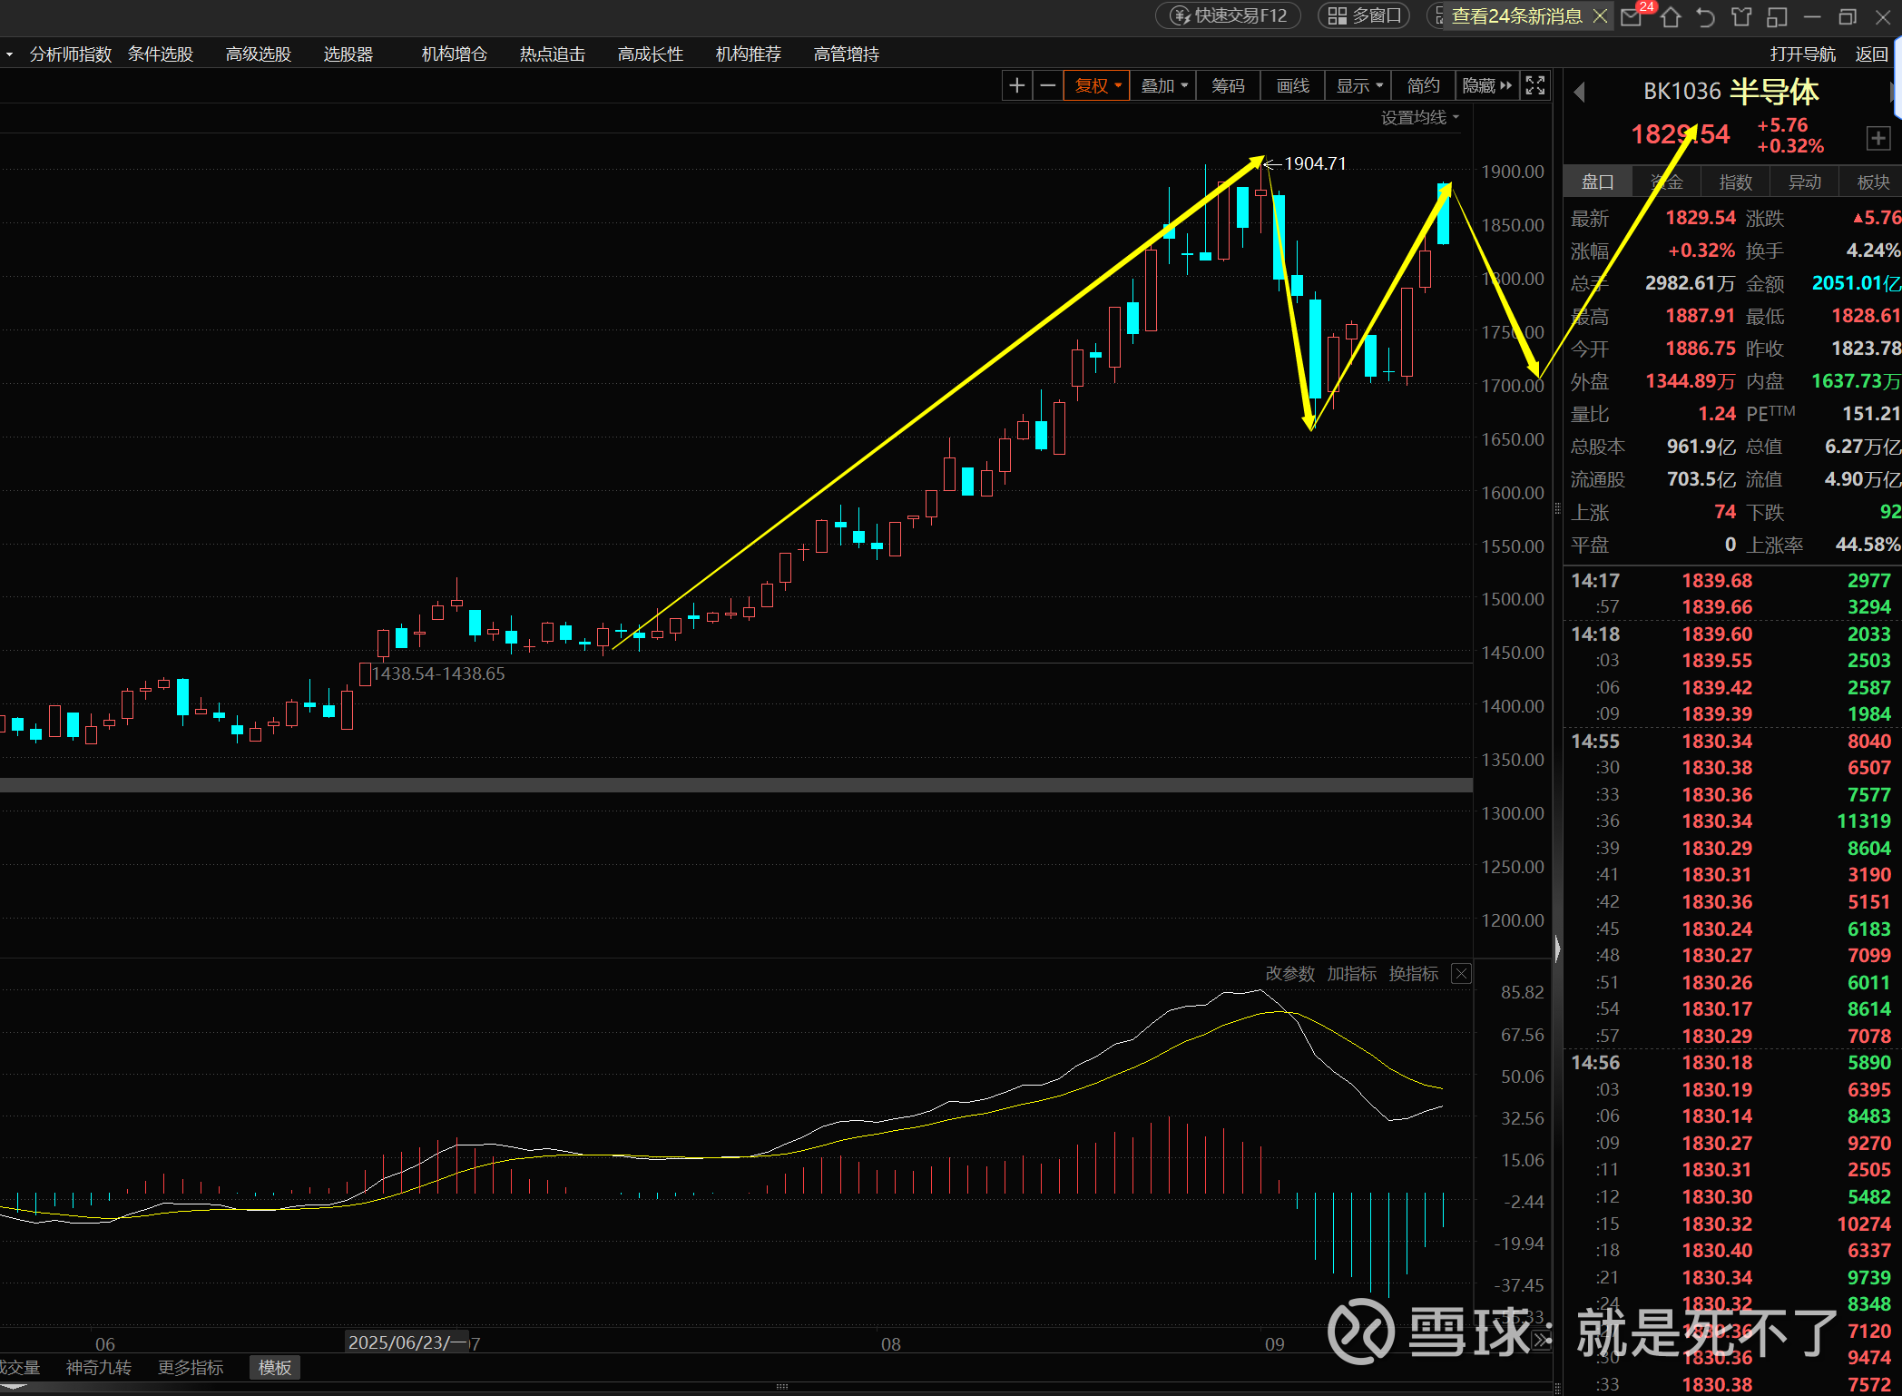Viewport: 1902px width, 1396px height.
Task: Go to previous sector arrow
Action: [x=1579, y=92]
